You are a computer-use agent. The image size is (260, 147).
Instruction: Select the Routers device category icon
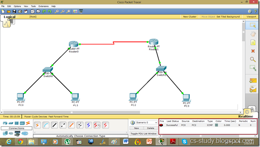coord(5,123)
